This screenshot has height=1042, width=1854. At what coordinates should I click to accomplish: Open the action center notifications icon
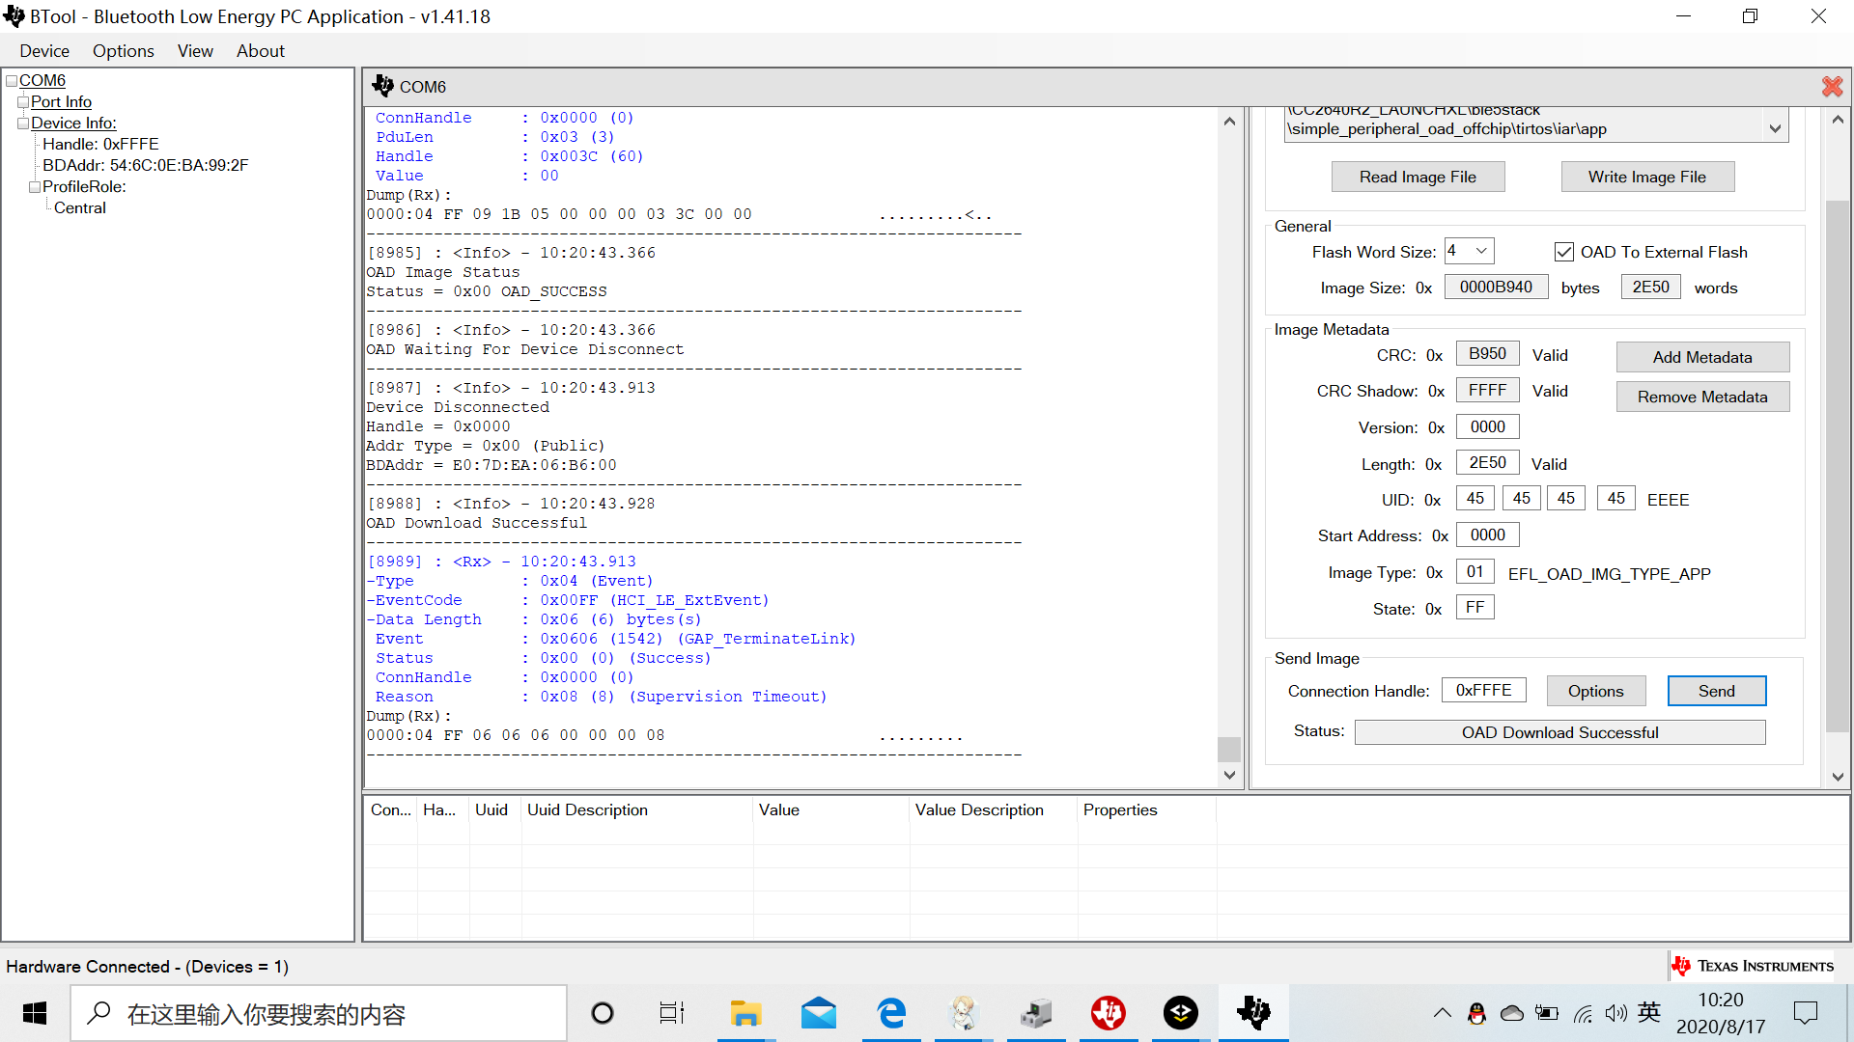1805,1013
